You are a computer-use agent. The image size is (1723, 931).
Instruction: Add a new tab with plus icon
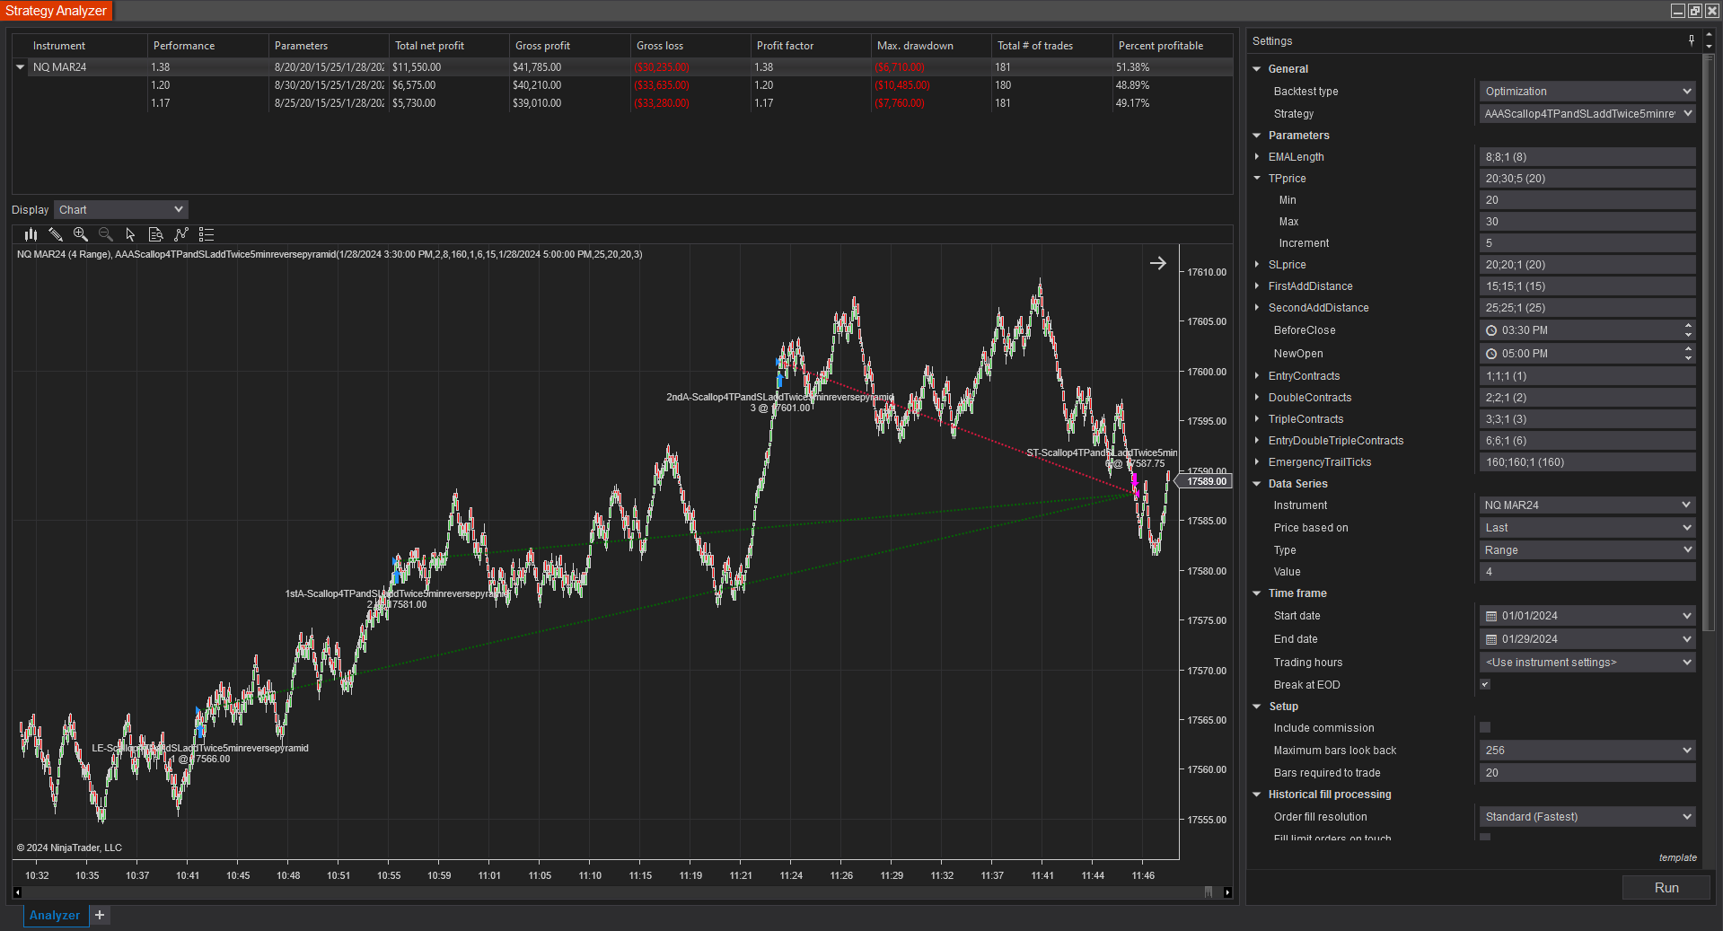click(x=100, y=915)
